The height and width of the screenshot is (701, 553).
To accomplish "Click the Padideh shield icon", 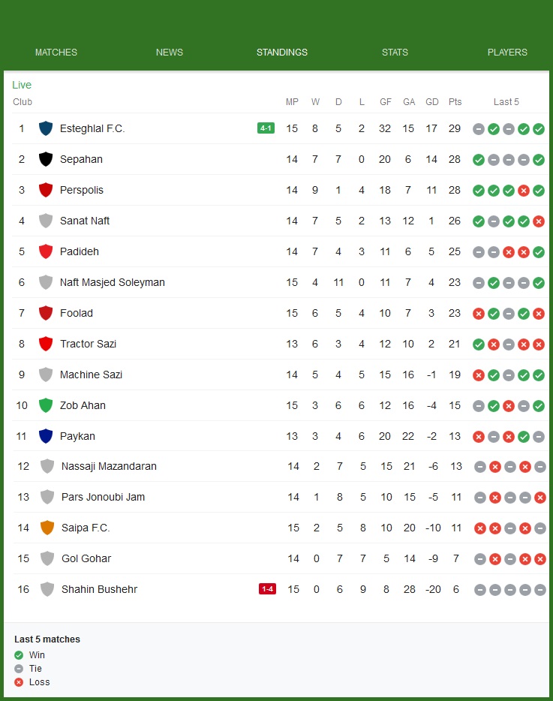I will (46, 251).
